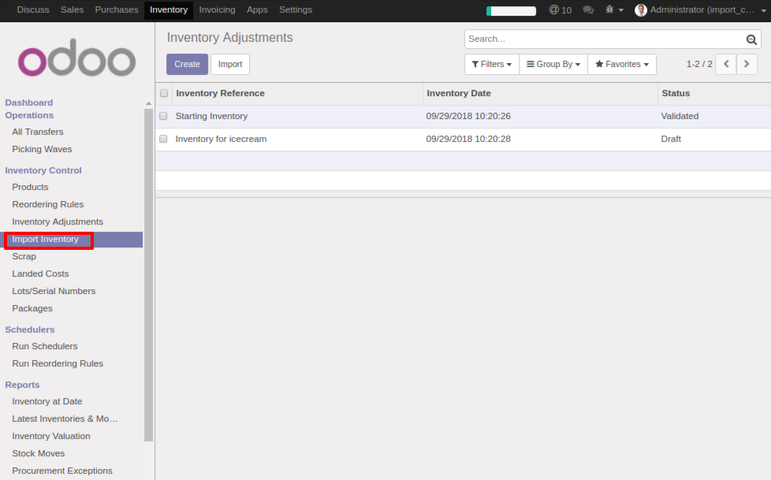This screenshot has width=771, height=480.
Task: Expand the Group By dropdown
Action: [553, 64]
